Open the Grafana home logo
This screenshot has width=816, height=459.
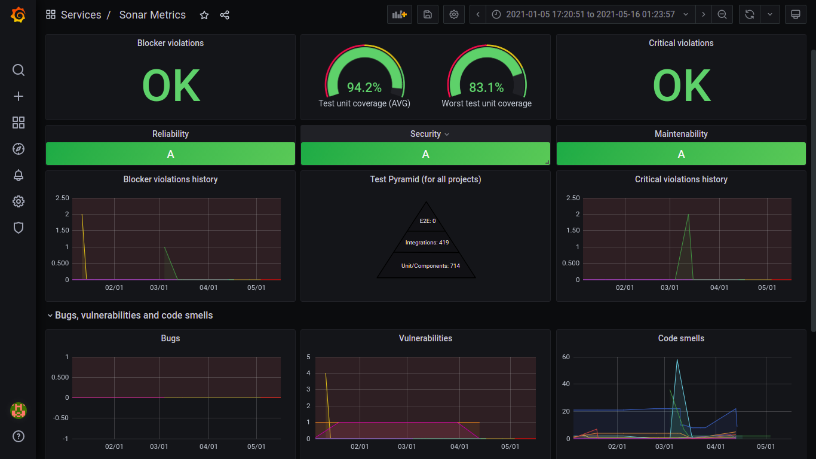tap(18, 15)
